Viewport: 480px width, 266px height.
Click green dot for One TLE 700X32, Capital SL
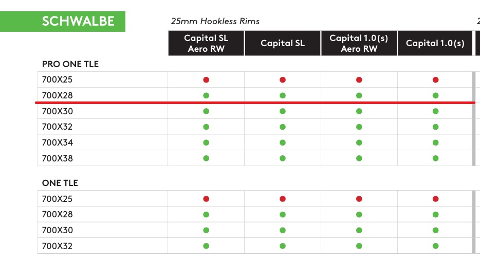tap(283, 246)
